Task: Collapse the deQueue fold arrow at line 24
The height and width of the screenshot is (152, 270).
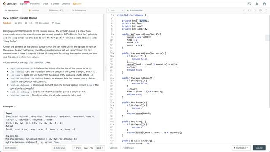Action: tap(113, 78)
